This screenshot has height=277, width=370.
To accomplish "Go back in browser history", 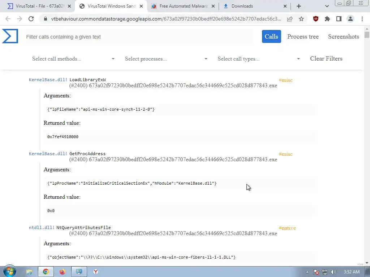I will coord(8,19).
